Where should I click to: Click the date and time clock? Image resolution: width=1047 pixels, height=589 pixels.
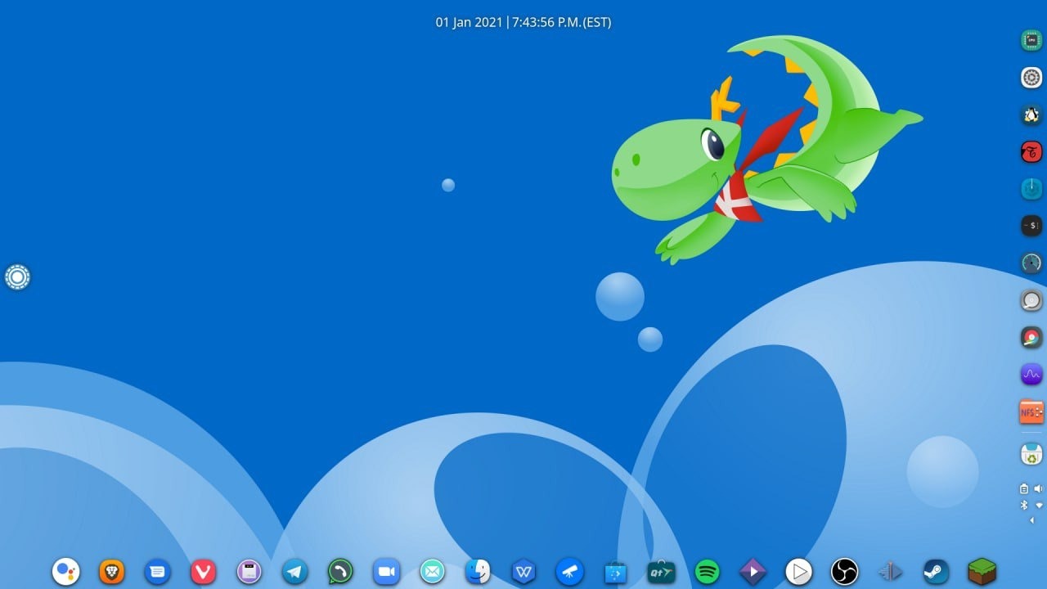(x=523, y=23)
